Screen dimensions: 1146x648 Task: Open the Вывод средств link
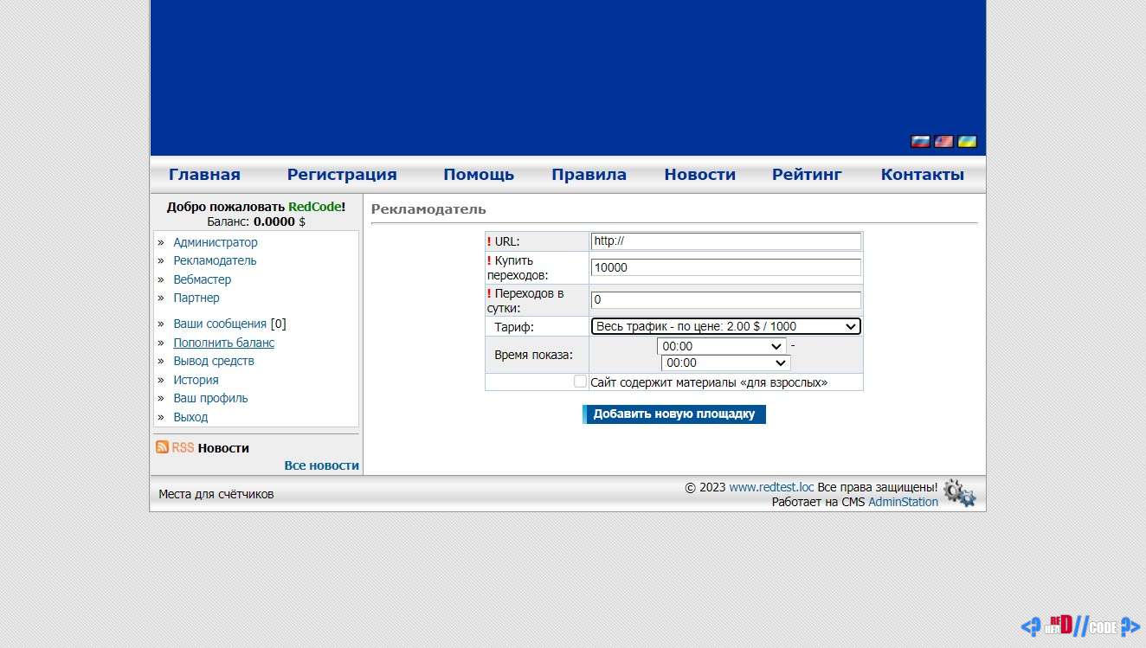click(214, 361)
